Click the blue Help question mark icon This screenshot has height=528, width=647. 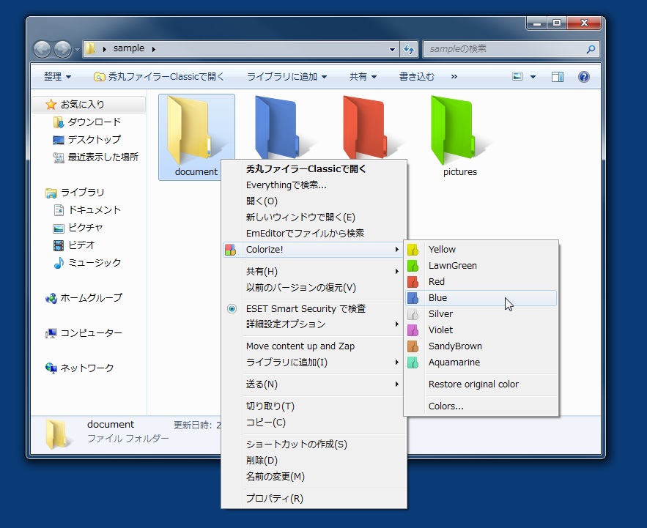tap(583, 76)
